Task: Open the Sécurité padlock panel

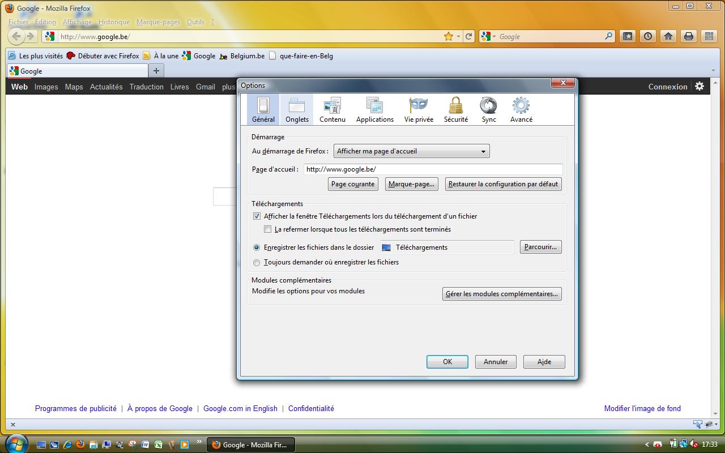Action: [x=456, y=109]
